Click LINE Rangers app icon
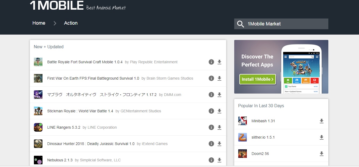This screenshot has height=167, width=359. (x=38, y=127)
